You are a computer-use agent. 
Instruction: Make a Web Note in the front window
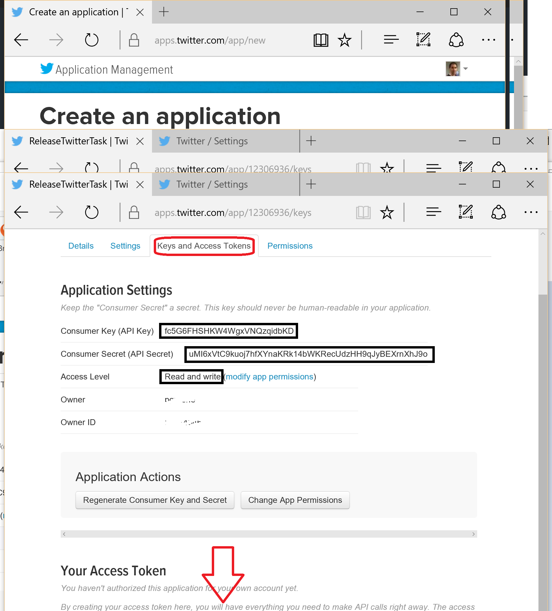tap(466, 212)
